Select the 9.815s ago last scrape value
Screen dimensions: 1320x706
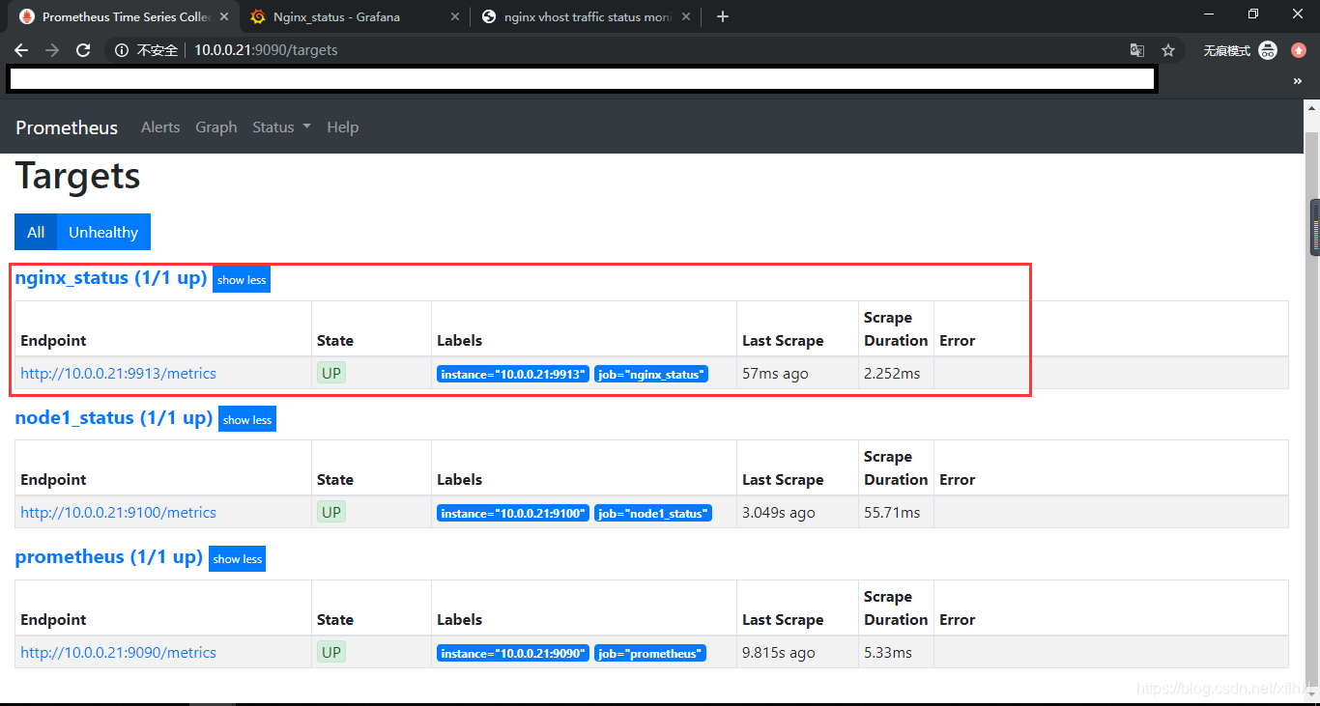(x=779, y=653)
